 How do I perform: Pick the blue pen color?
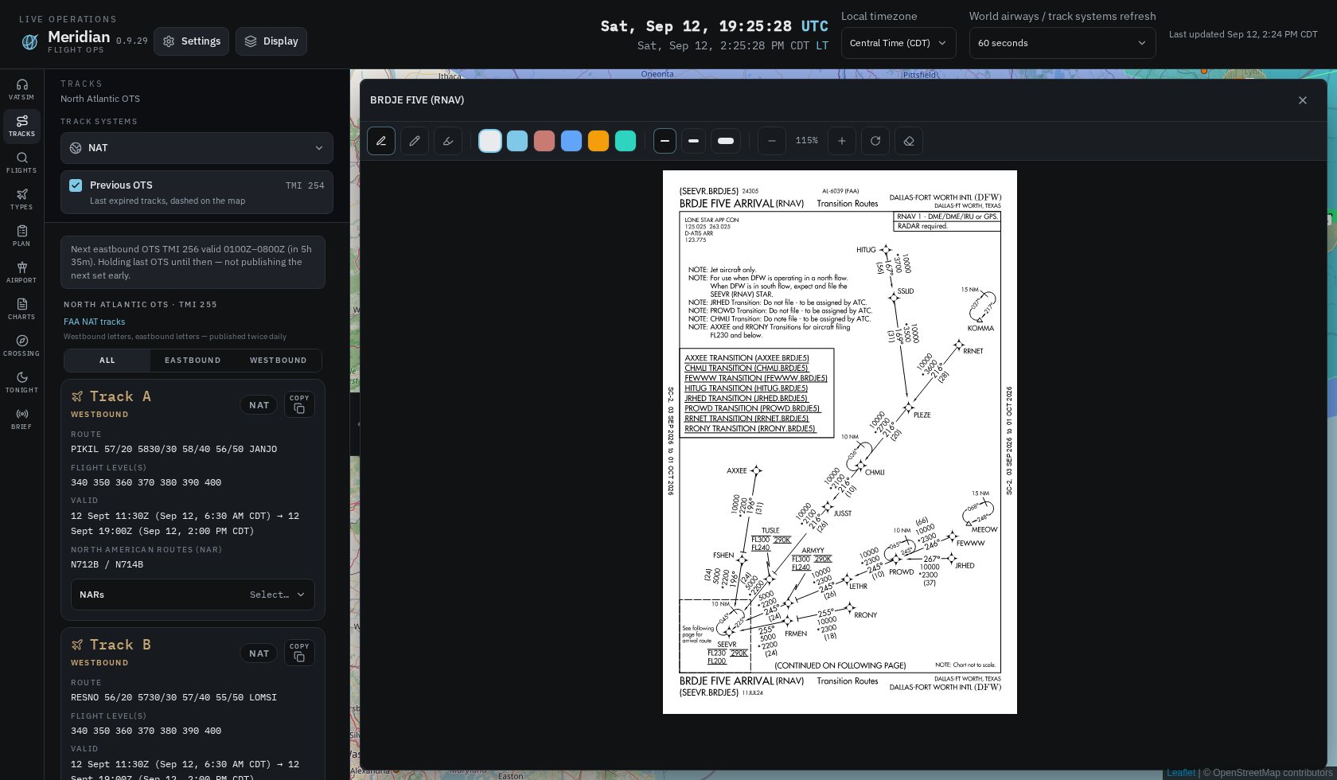571,141
